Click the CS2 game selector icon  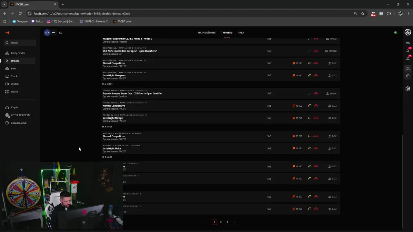coord(47,33)
